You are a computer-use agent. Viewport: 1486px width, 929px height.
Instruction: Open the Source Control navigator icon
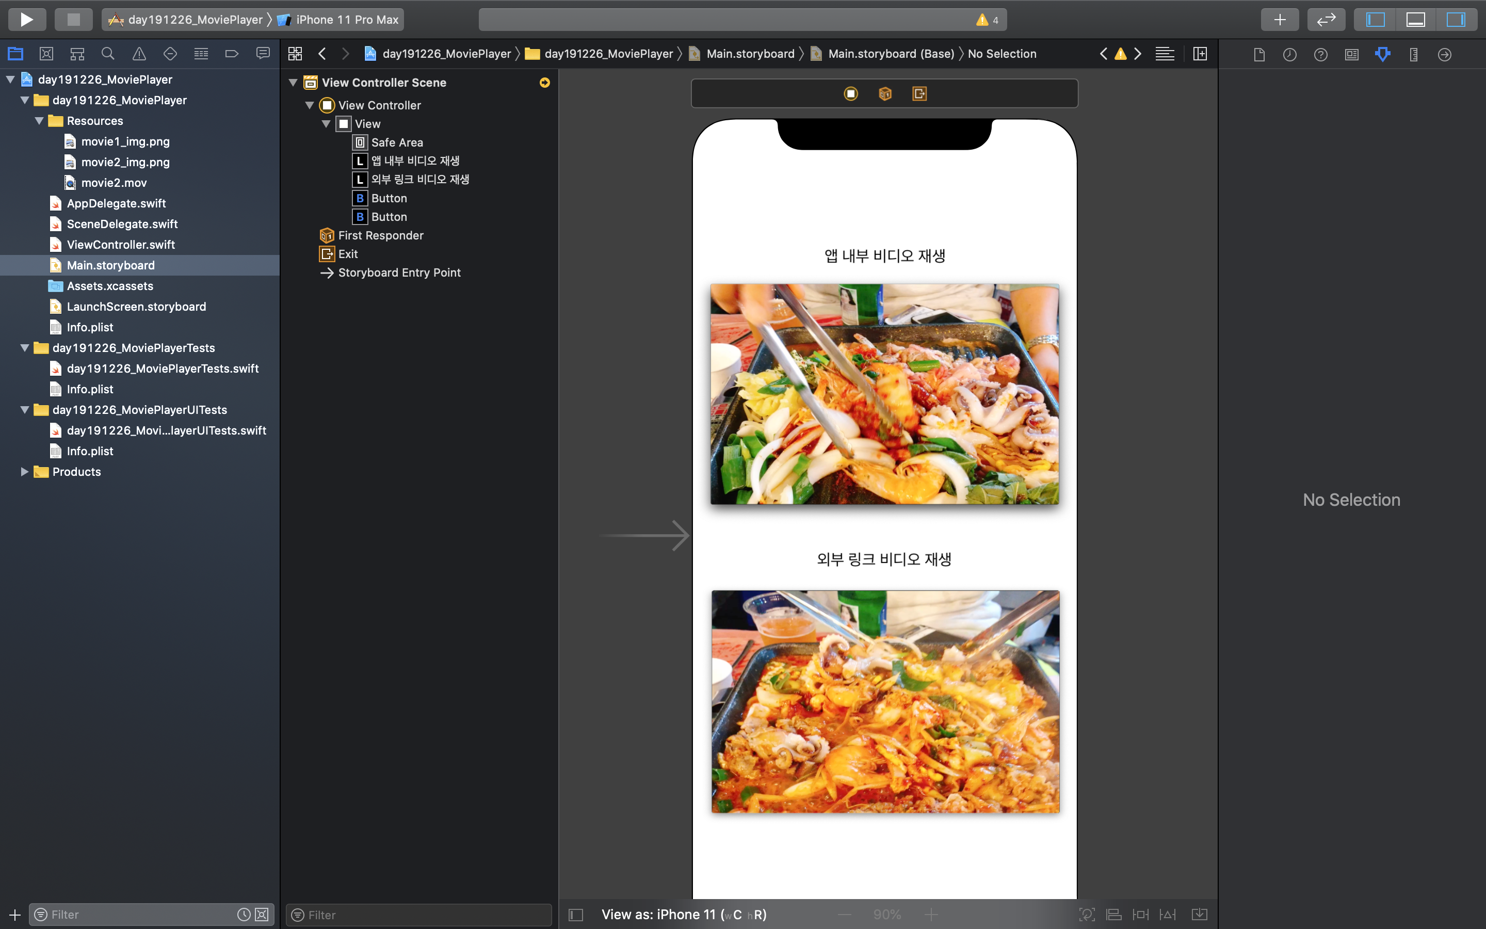pyautogui.click(x=46, y=54)
